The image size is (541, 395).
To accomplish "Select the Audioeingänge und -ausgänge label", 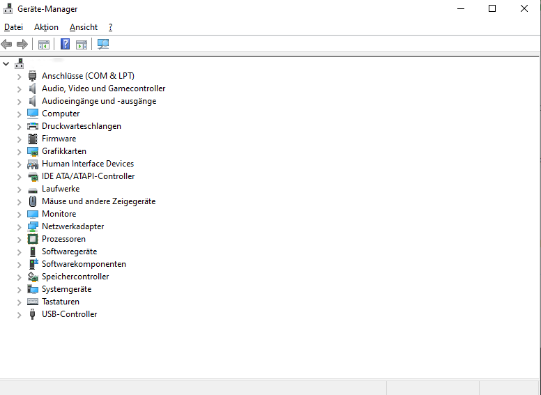I will 99,101.
